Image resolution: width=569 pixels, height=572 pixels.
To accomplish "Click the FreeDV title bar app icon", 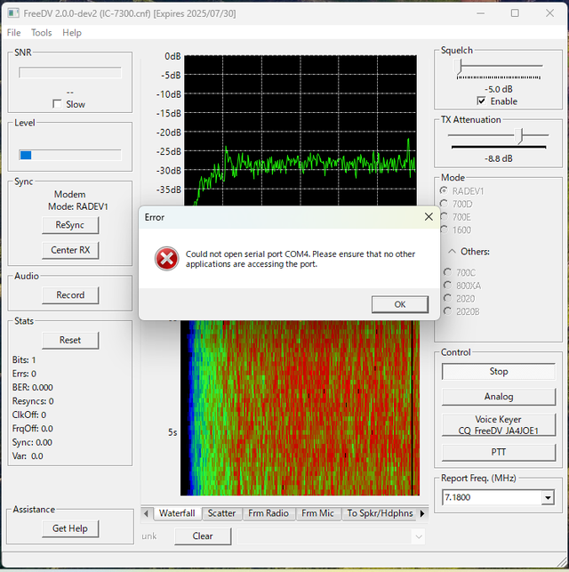I will pyautogui.click(x=13, y=13).
